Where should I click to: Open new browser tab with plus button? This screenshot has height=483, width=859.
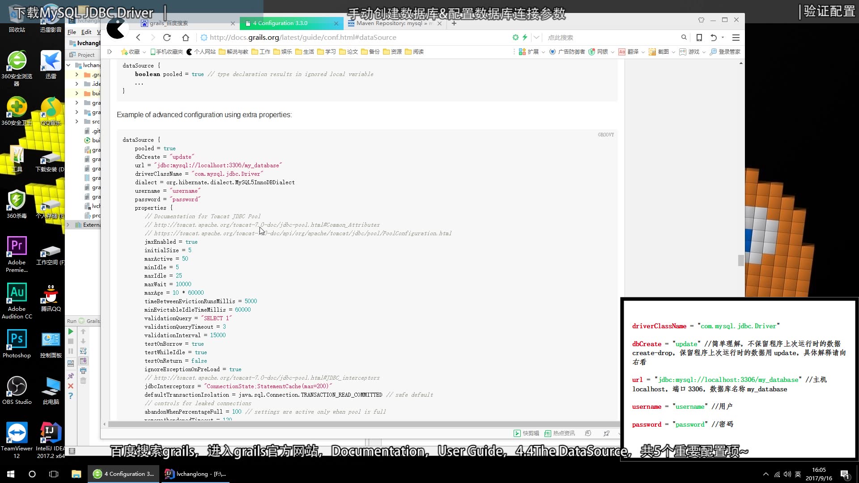(x=454, y=23)
